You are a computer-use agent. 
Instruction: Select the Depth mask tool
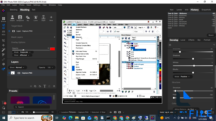tap(43, 18)
